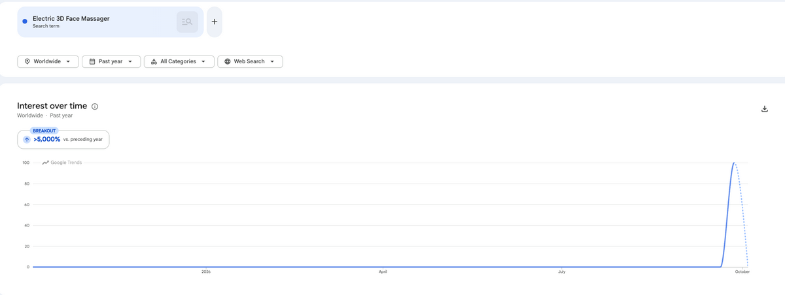Click the 100 value on y-axis
The height and width of the screenshot is (295, 785).
pos(26,163)
